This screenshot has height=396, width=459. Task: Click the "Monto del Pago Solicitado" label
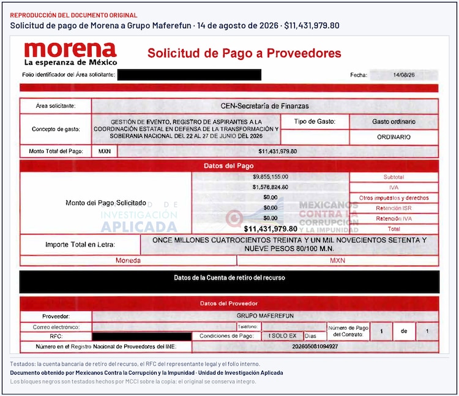coord(106,203)
